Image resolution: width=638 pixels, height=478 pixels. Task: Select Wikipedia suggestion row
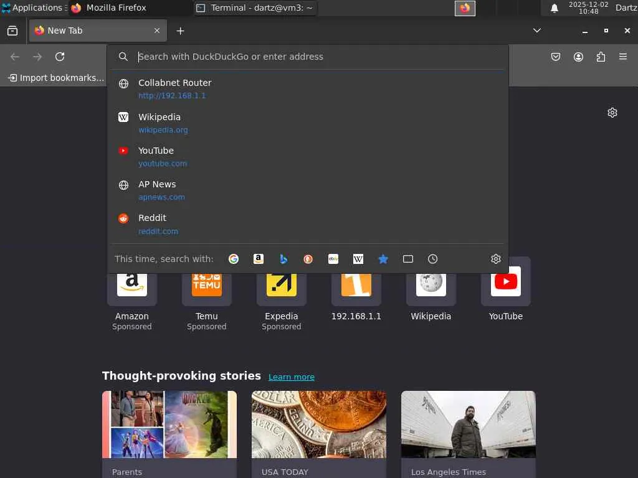(308, 123)
